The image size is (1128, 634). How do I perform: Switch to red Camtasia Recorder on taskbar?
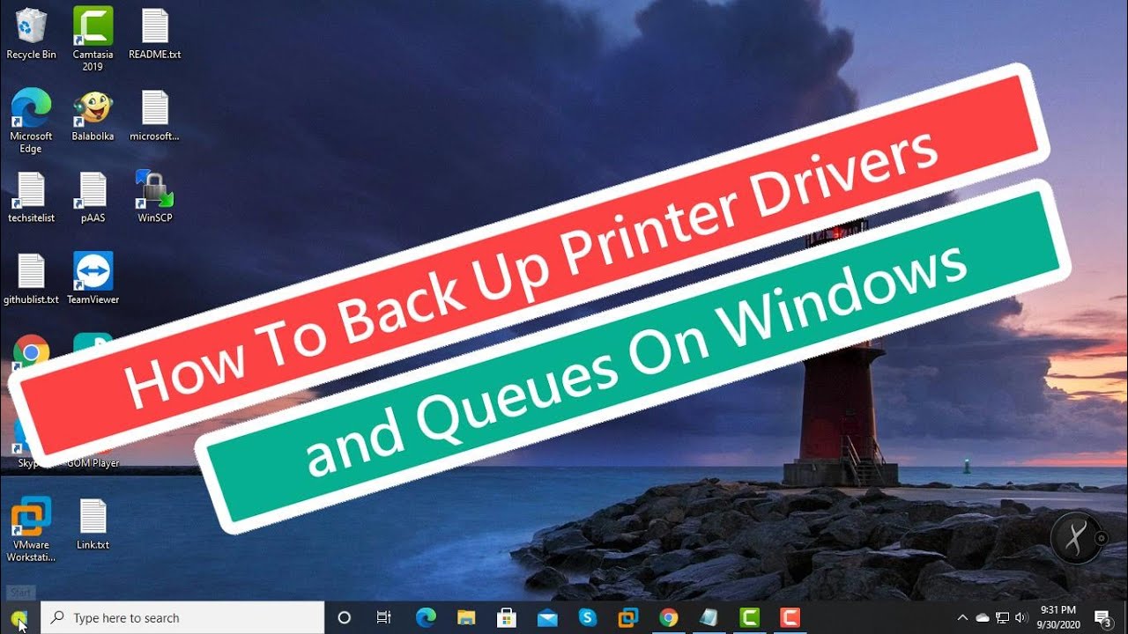click(x=790, y=618)
